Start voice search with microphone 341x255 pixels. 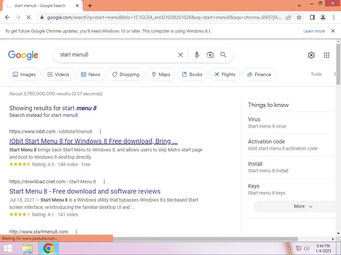196,55
